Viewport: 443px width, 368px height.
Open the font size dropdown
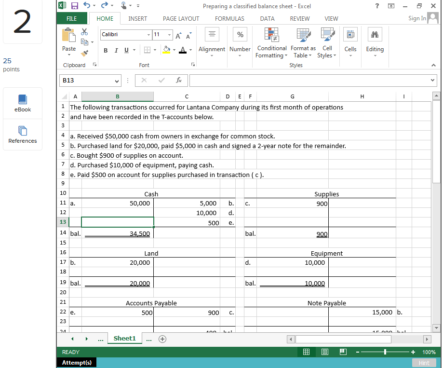click(168, 35)
